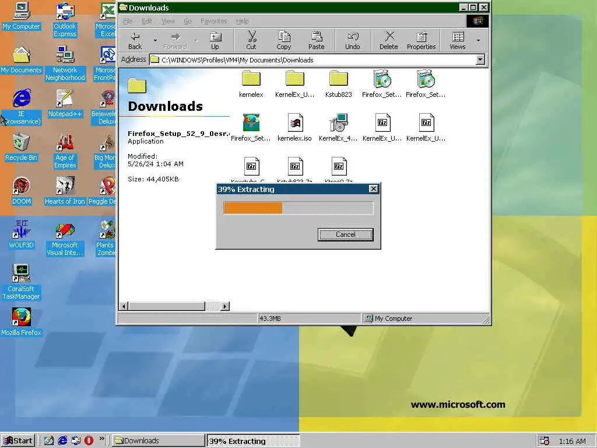Launch Opera from quick launch
Viewport: 597px width, 448px height.
pos(89,441)
